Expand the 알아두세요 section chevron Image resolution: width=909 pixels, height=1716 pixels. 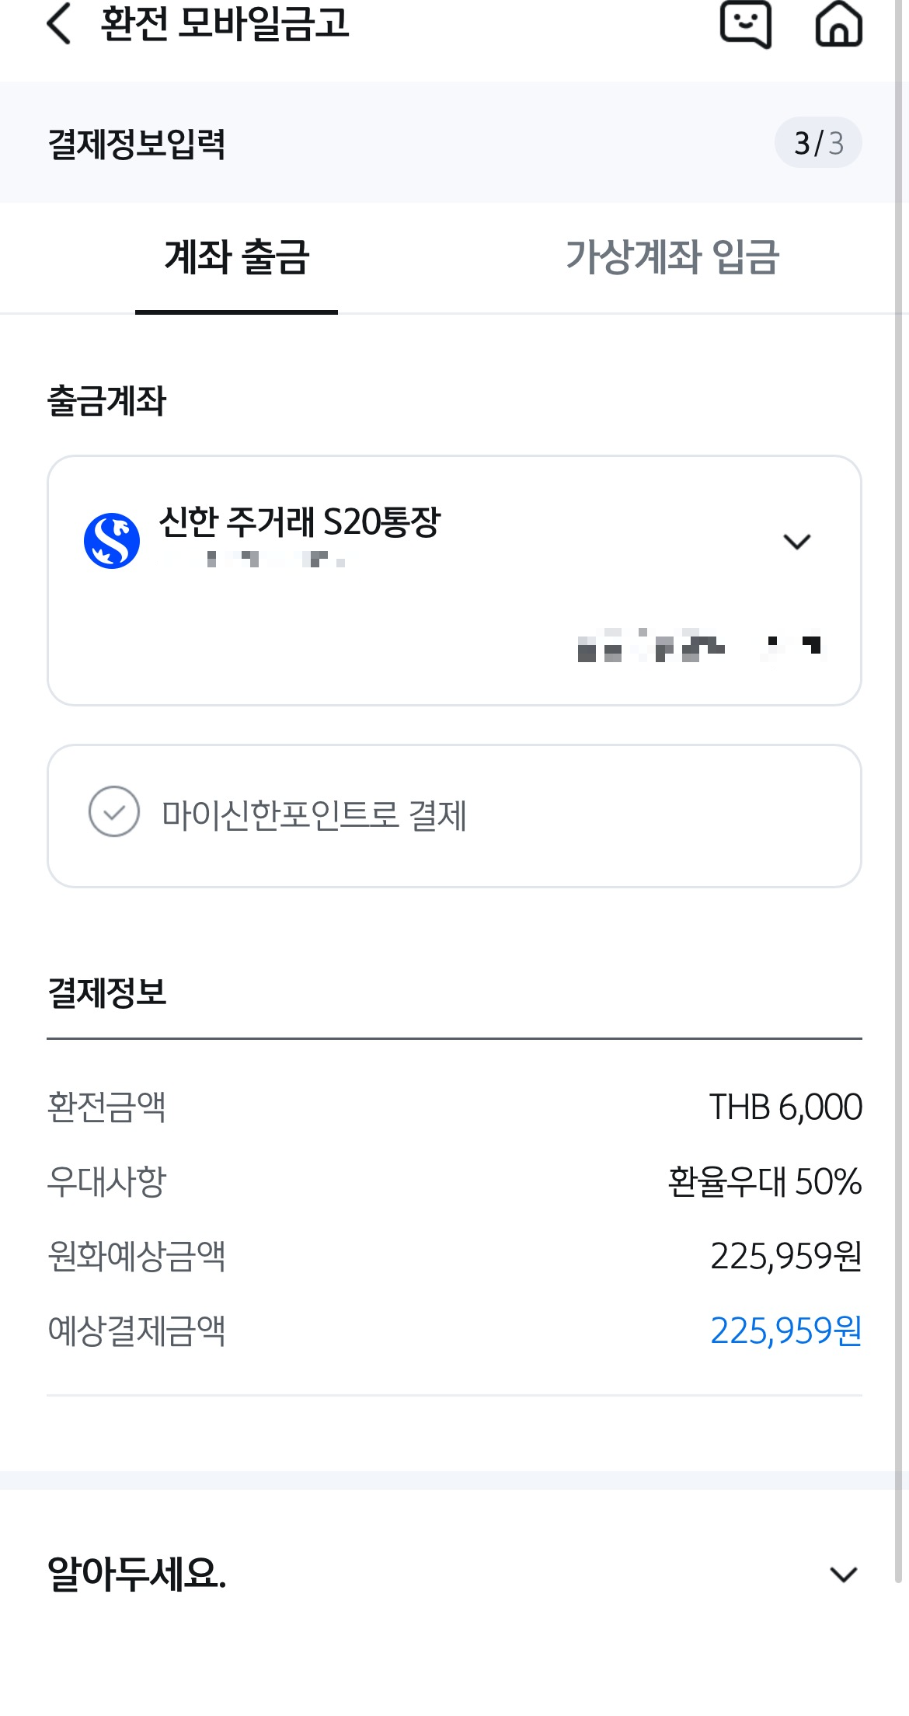(x=843, y=1575)
